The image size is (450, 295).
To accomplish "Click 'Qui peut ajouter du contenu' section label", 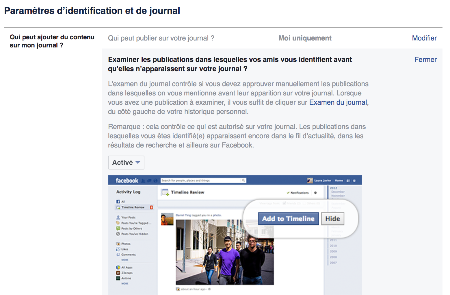I will (52, 41).
